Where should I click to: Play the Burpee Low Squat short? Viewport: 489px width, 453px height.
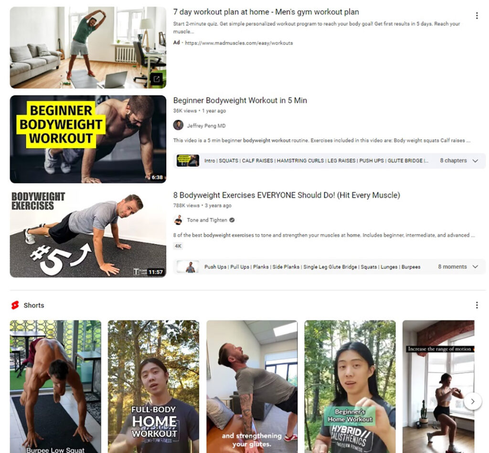(x=55, y=386)
